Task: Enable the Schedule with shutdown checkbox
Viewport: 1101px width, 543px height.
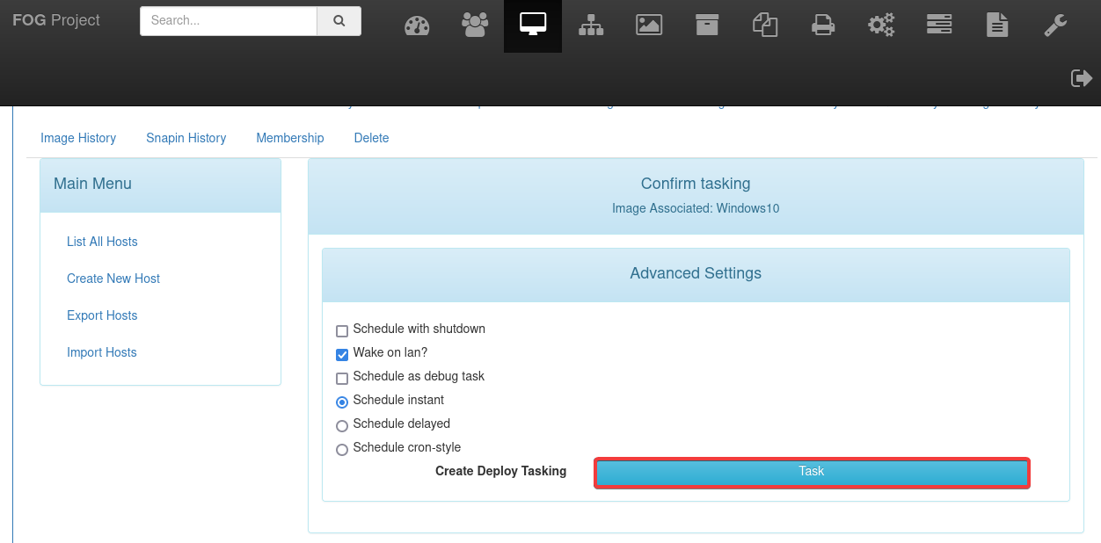Action: coord(342,331)
